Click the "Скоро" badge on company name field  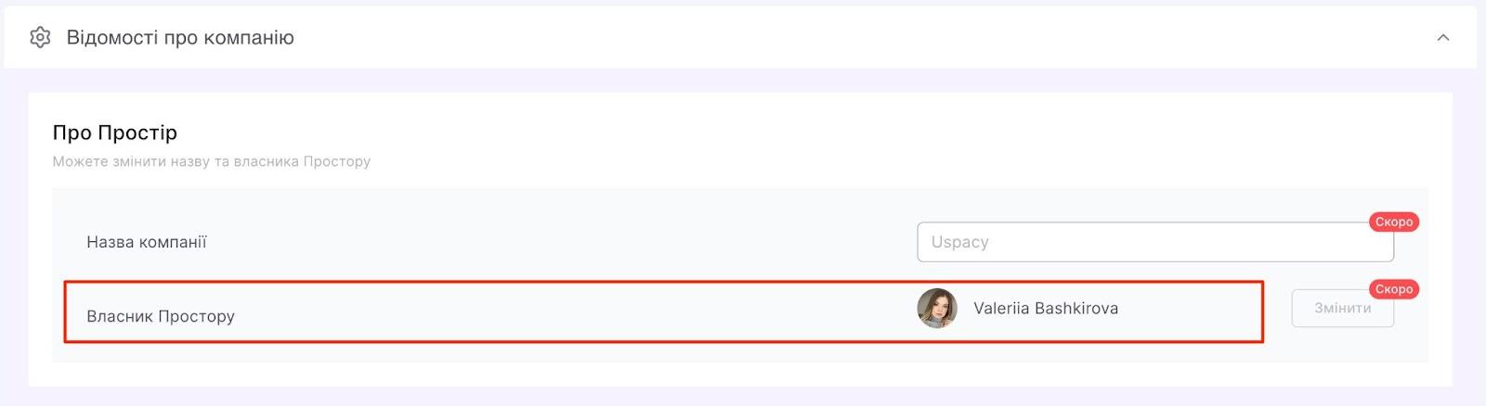(1393, 222)
